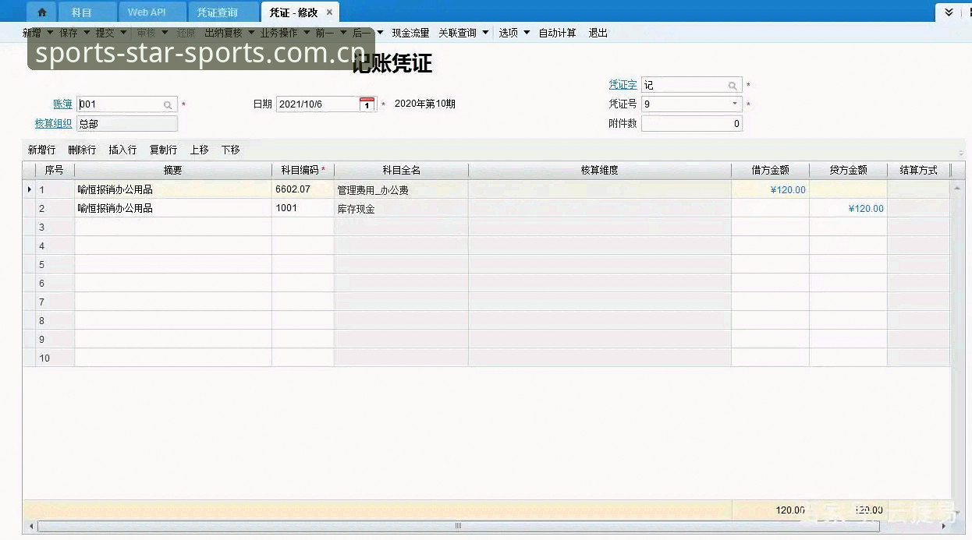The width and height of the screenshot is (972, 540).
Task: Expand the double-chevron tab overflow button
Action: point(949,12)
